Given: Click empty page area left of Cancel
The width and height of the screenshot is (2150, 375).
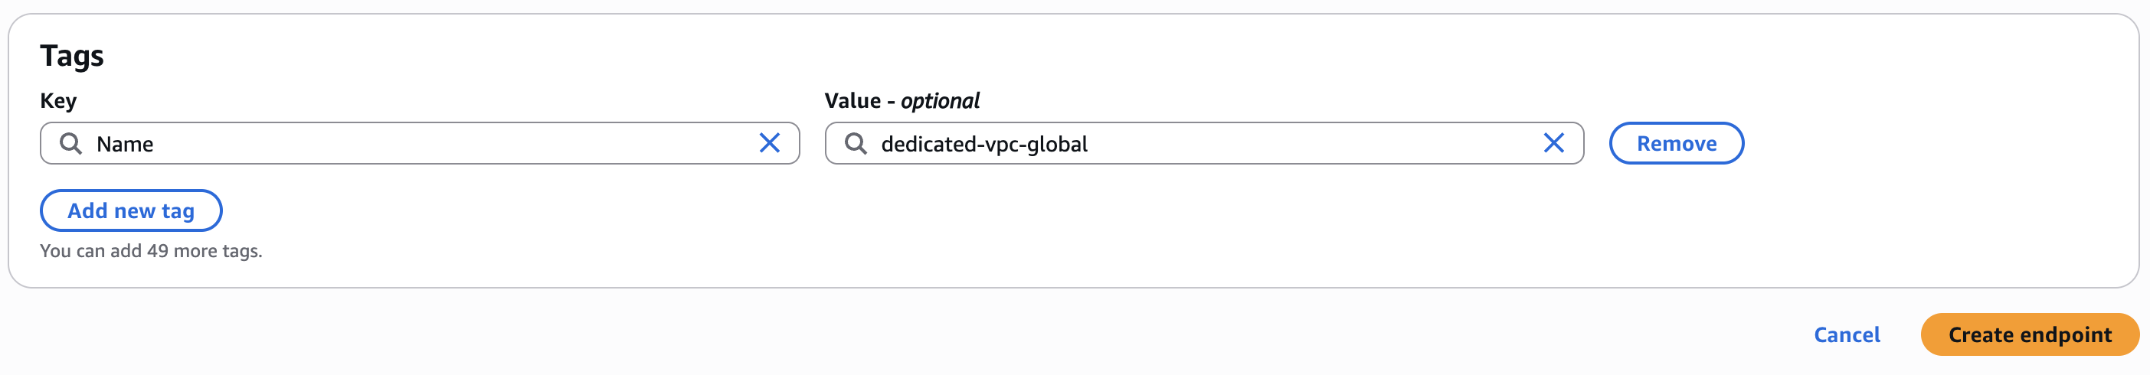Looking at the screenshot, I should click(x=1252, y=335).
